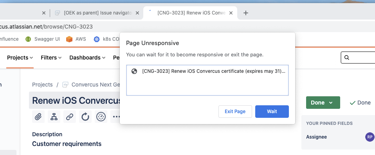Click the Add child issue hierarchy icon
375x155 pixels.
click(x=54, y=117)
